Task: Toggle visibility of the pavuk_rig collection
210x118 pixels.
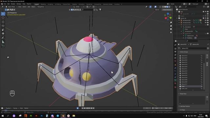Action: [206, 18]
